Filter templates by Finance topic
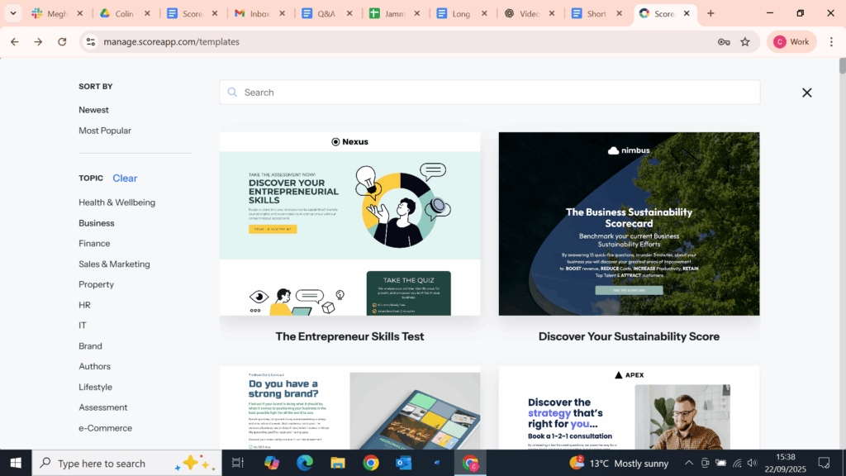 point(94,243)
